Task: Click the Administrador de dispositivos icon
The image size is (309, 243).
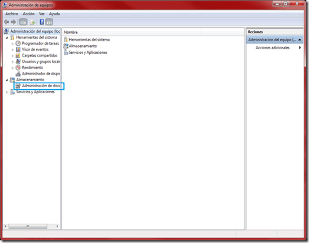Action: [18, 74]
